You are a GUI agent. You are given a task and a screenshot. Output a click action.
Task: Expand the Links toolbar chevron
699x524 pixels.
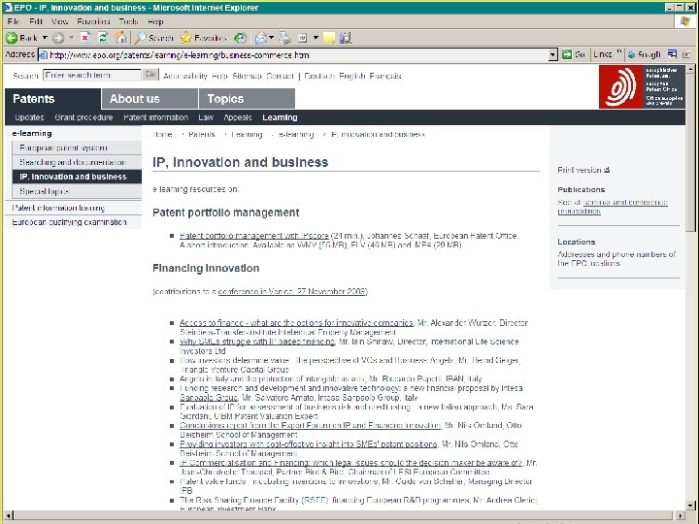[x=619, y=53]
